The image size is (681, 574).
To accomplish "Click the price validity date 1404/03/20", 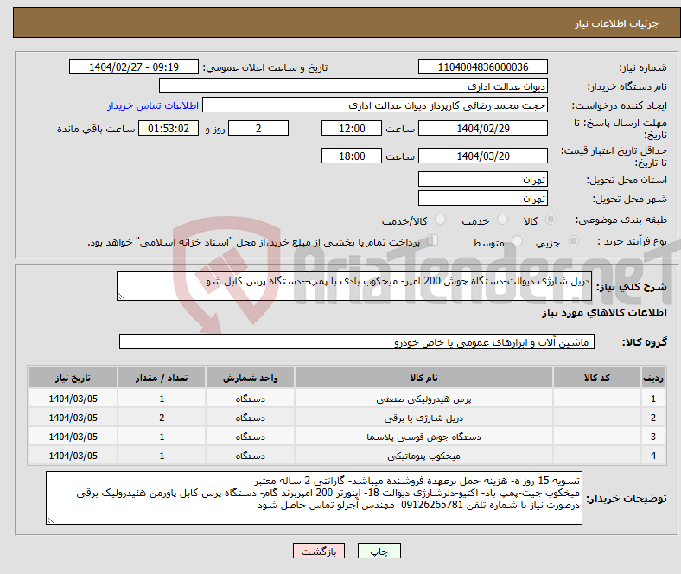I will tap(483, 156).
